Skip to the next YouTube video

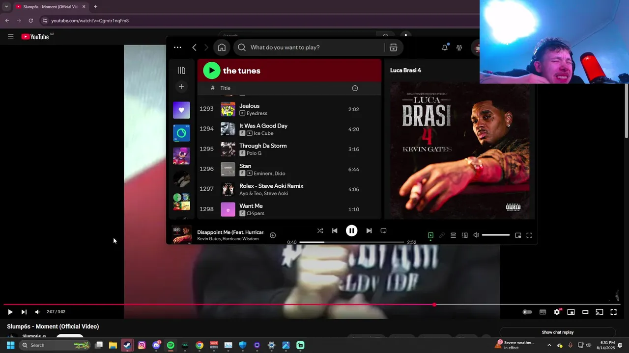(x=24, y=312)
